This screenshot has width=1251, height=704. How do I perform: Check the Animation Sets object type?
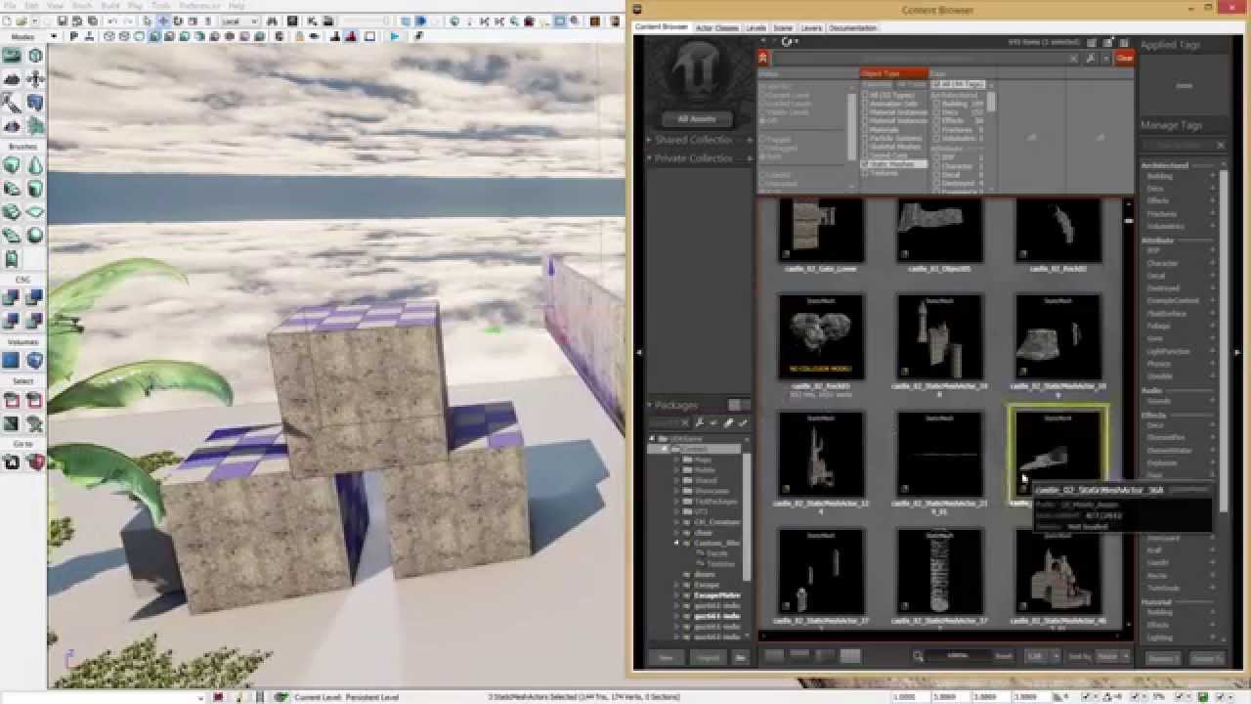coord(865,104)
